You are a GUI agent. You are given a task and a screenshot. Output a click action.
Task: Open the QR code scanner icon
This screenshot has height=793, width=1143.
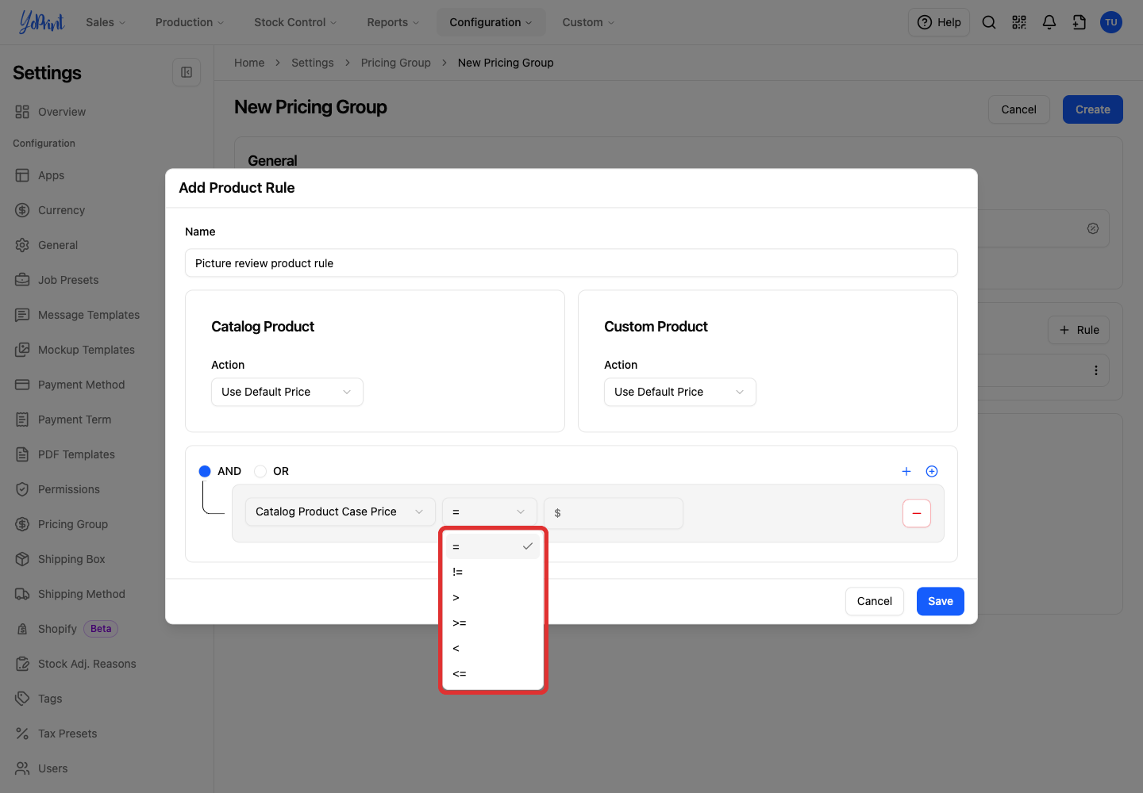1019,22
